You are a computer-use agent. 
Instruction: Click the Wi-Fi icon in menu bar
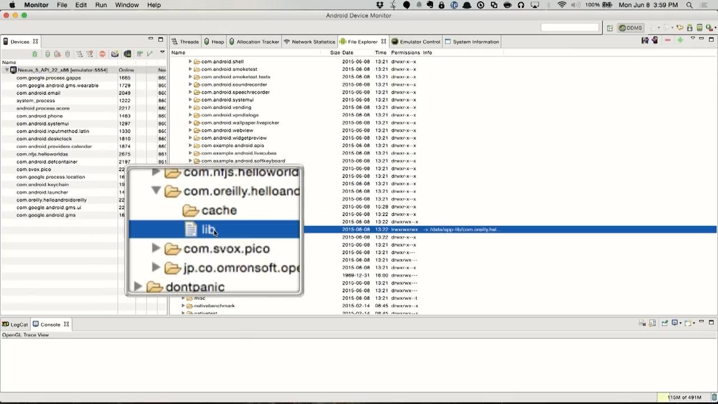point(561,5)
